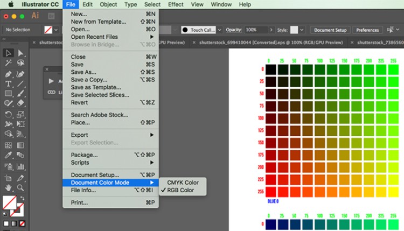
Task: Swap fill and stroke colors
Action: coord(22,198)
